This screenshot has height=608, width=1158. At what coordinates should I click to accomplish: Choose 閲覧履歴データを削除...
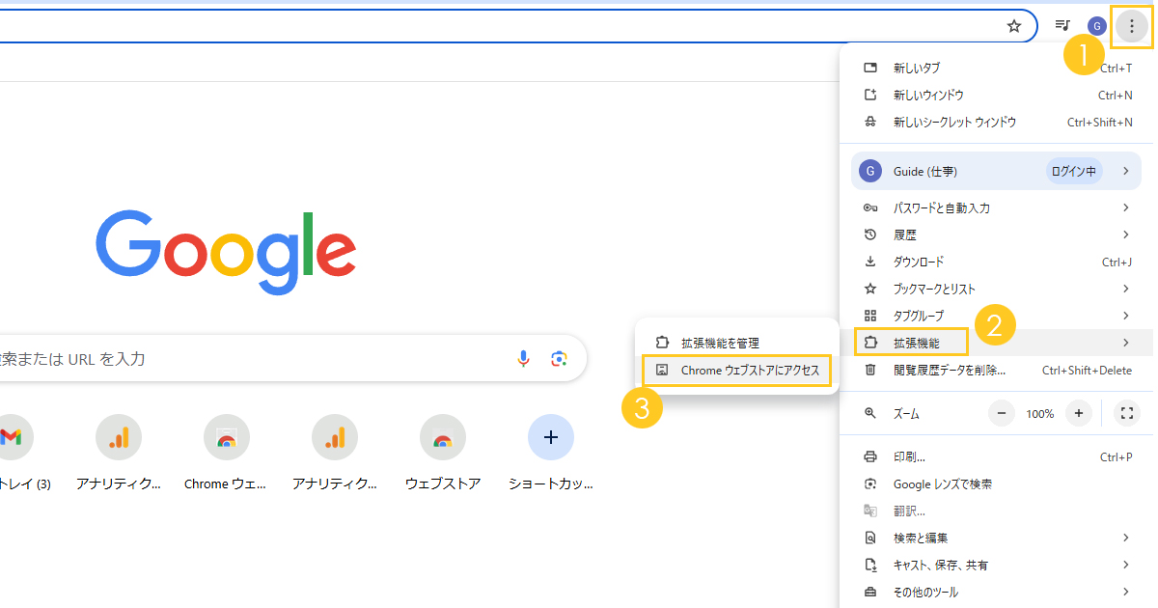tap(996, 370)
